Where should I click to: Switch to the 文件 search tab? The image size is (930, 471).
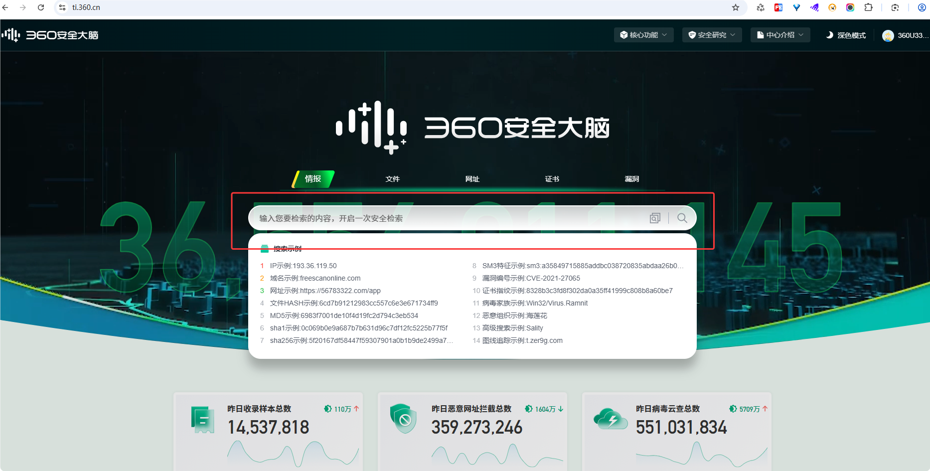(393, 179)
